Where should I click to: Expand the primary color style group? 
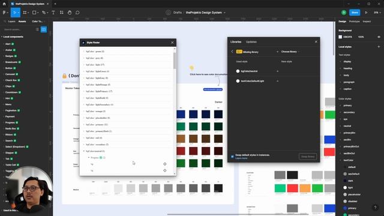(x=340, y=106)
